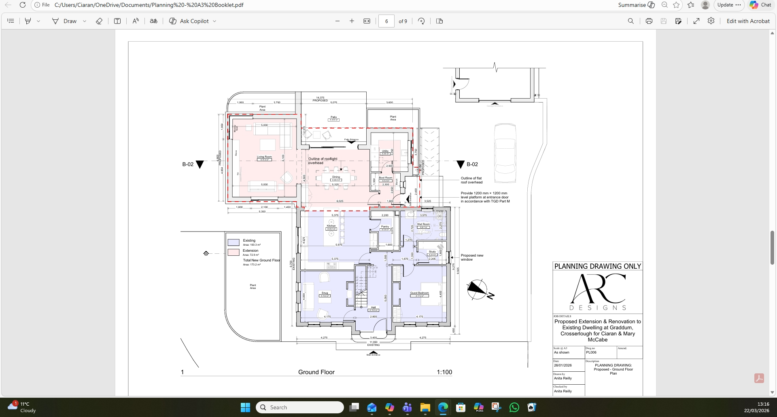Click the Save as icon

click(679, 21)
